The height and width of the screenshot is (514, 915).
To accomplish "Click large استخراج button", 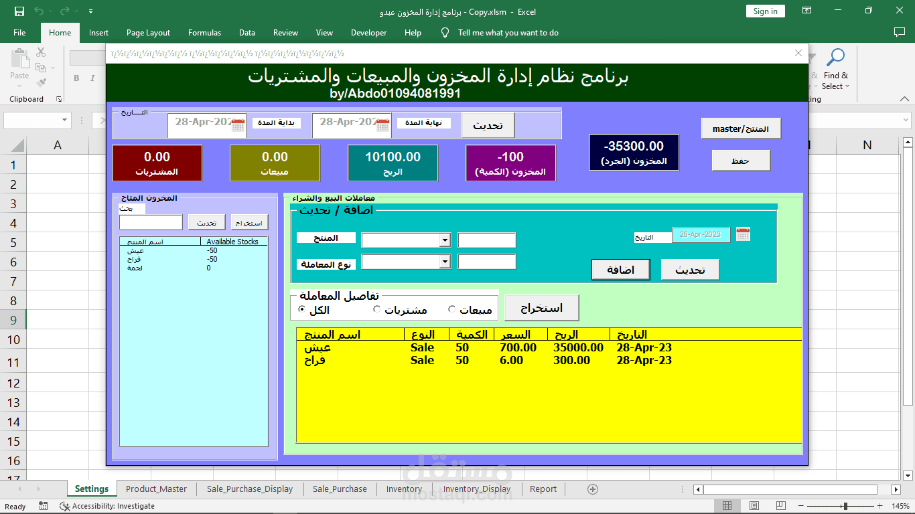I will point(541,308).
